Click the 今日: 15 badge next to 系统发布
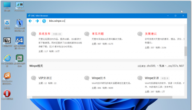The image size is (192, 110). coord(57,34)
